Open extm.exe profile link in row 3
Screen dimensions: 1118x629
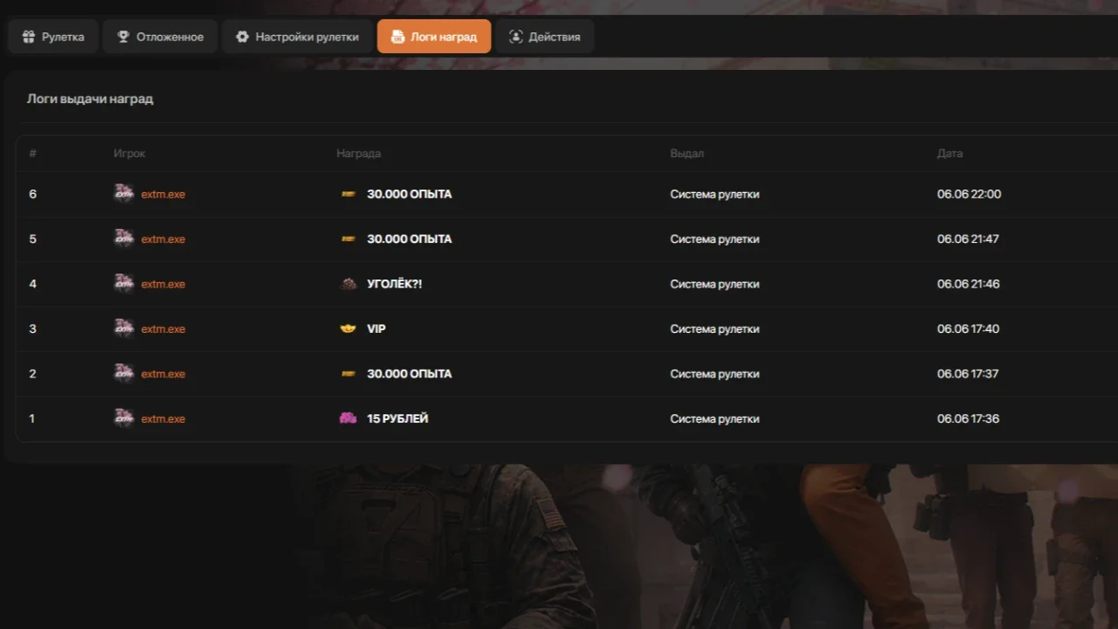pyautogui.click(x=163, y=328)
